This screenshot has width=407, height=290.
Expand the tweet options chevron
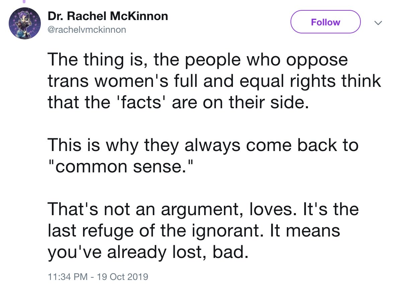(x=378, y=23)
